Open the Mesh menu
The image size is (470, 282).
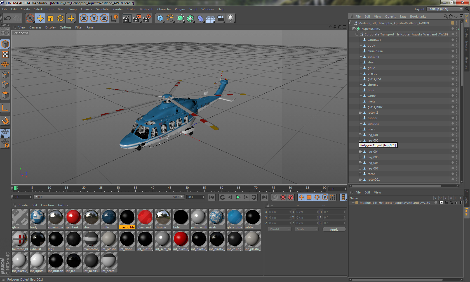pos(62,9)
